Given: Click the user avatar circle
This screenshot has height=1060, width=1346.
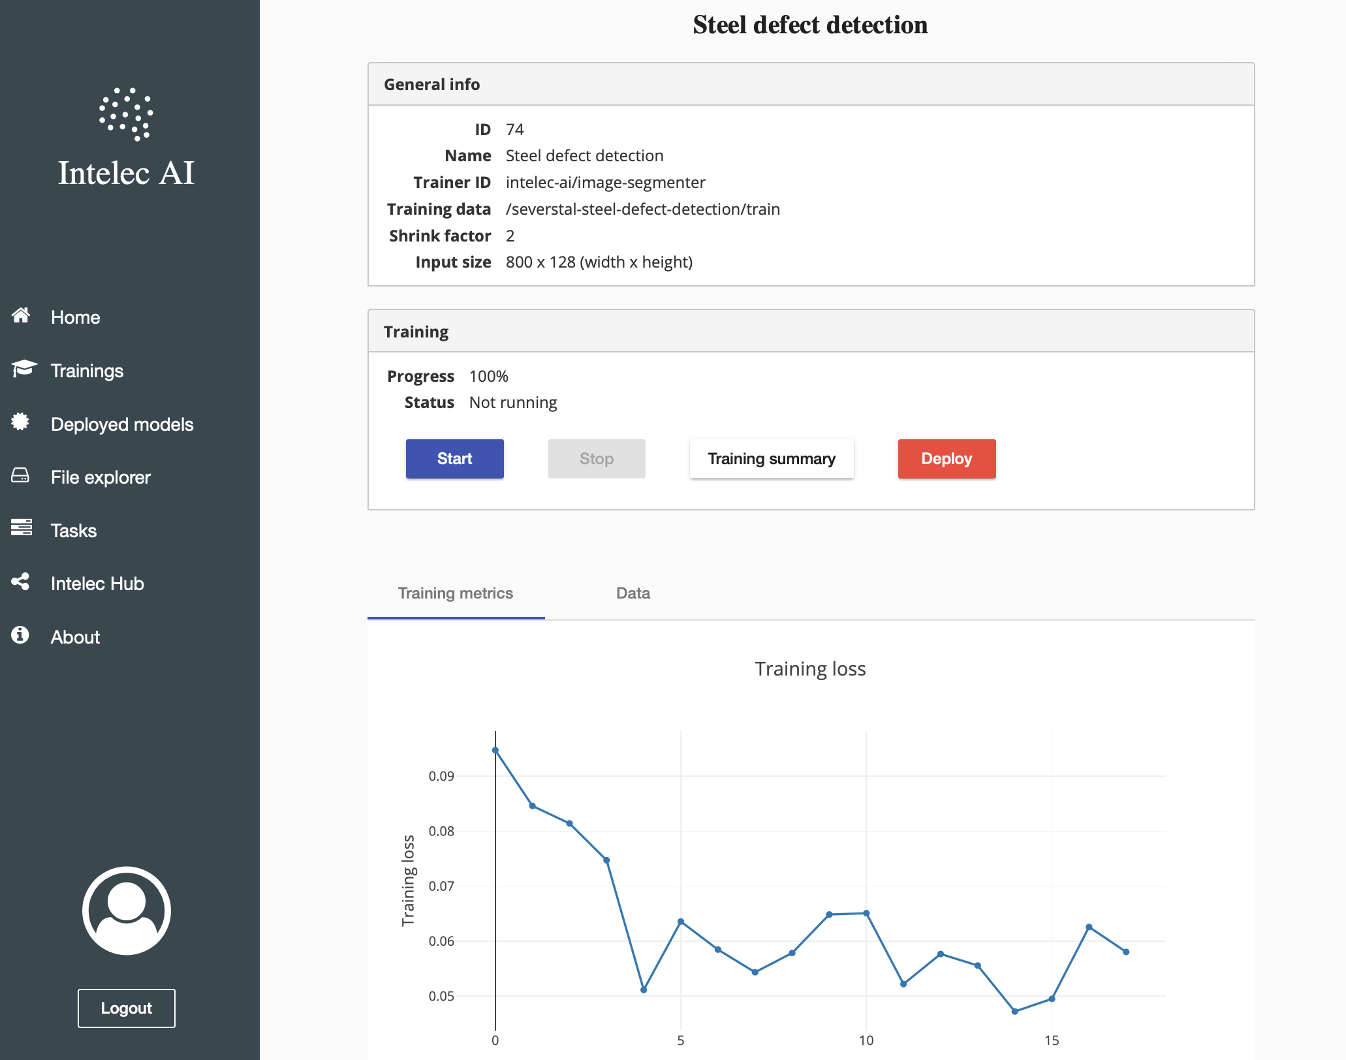Looking at the screenshot, I should click(x=126, y=911).
